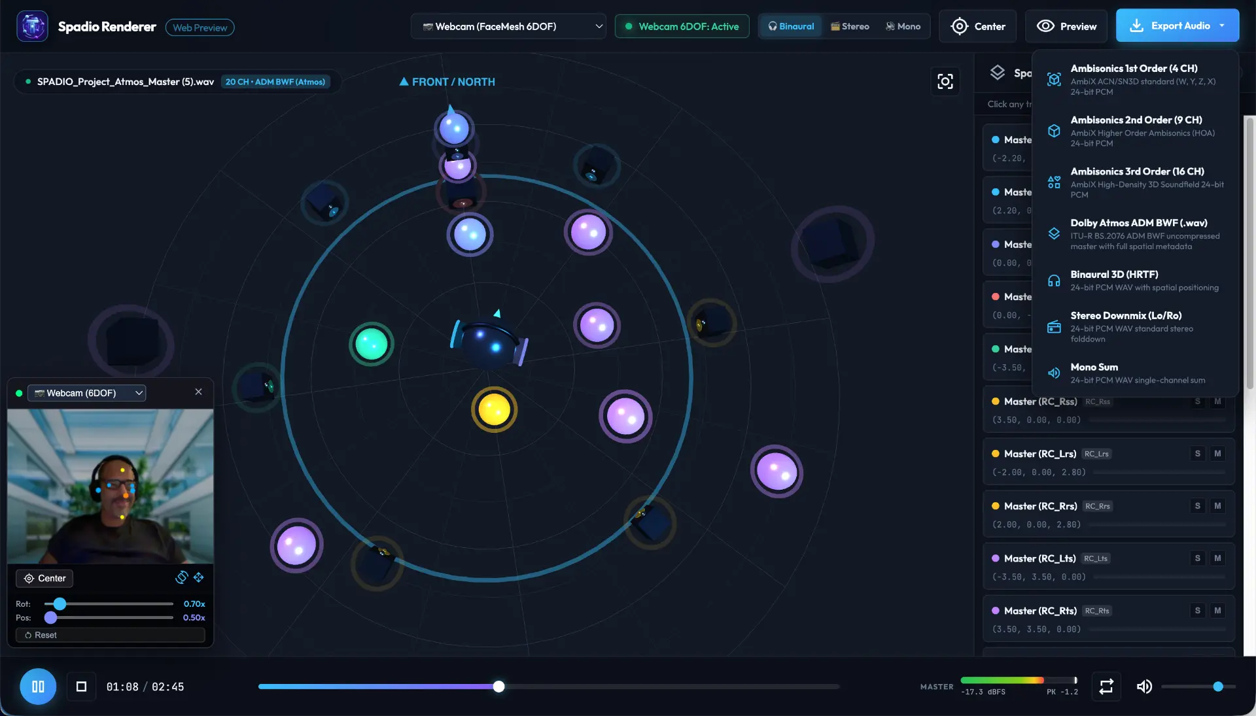Select the teal green sound source orb
1256x716 pixels.
[372, 344]
